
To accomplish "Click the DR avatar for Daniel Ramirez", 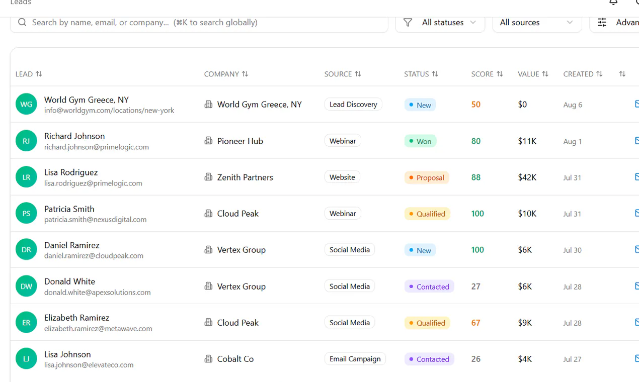I will pyautogui.click(x=26, y=250).
